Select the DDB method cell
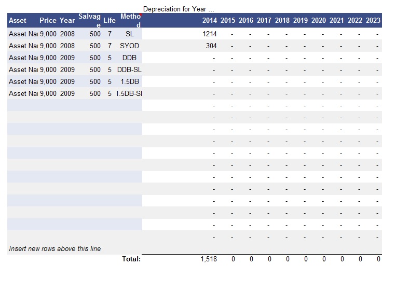Image resolution: width=396 pixels, height=293 pixels. pyautogui.click(x=129, y=58)
